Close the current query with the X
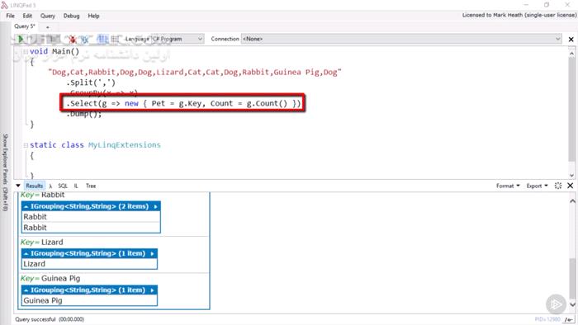 pos(571,39)
